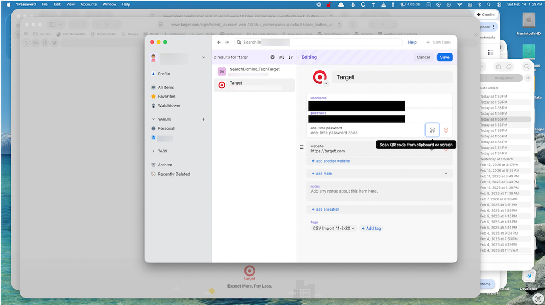This screenshot has width=545, height=305.
Task: Click the add another website link
Action: (x=332, y=161)
